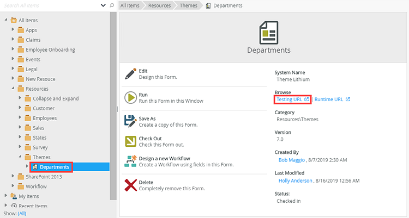Expand the Apps folder arrow

pos(13,29)
